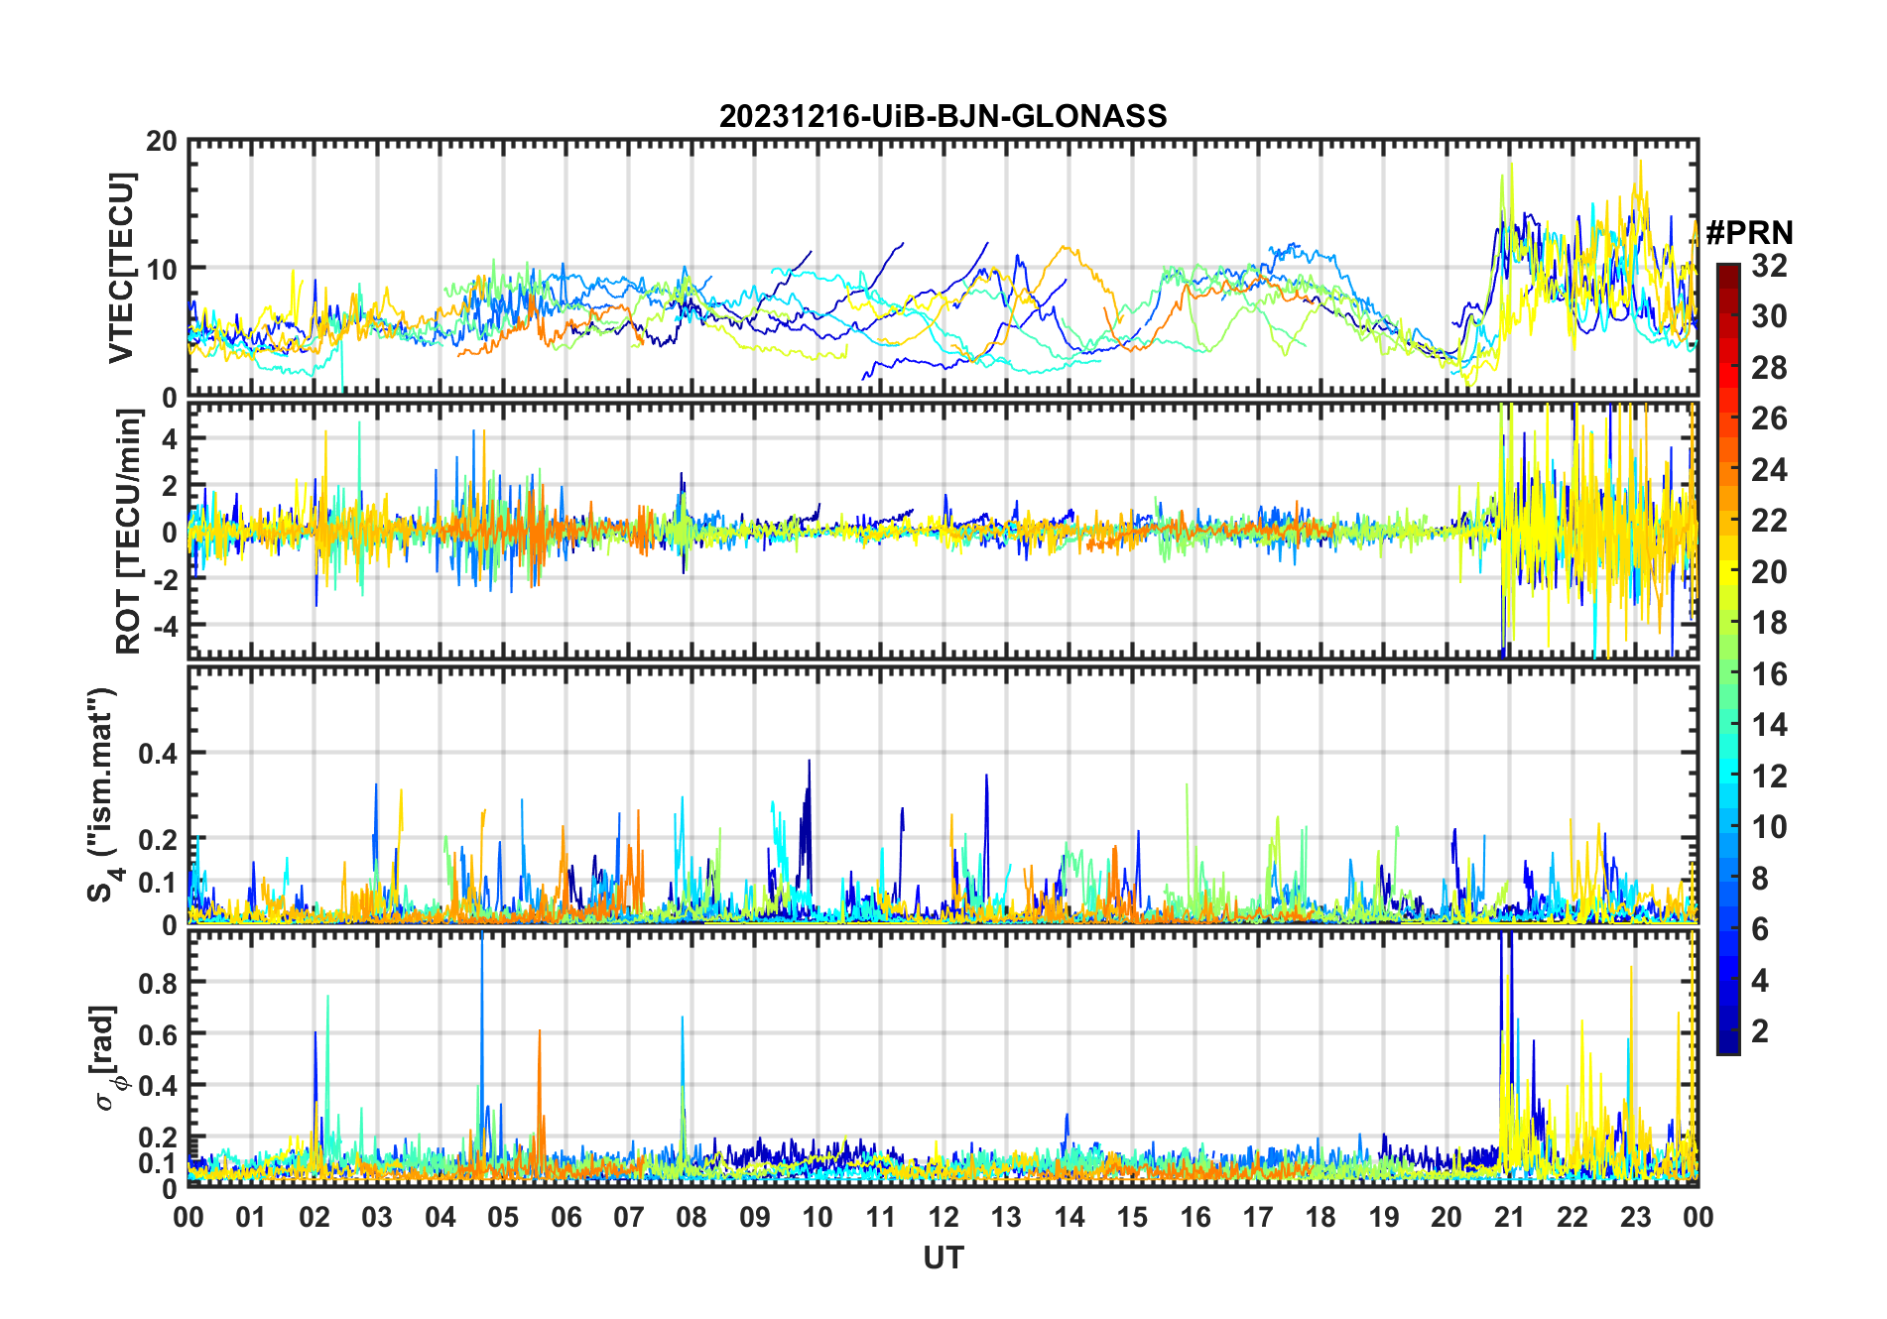Image resolution: width=1887 pixels, height=1319 pixels.
Task: Click colorbar tick label 12
Action: pos(1769,776)
